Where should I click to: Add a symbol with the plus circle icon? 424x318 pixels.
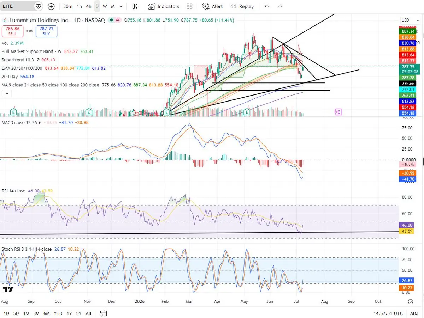click(51, 6)
